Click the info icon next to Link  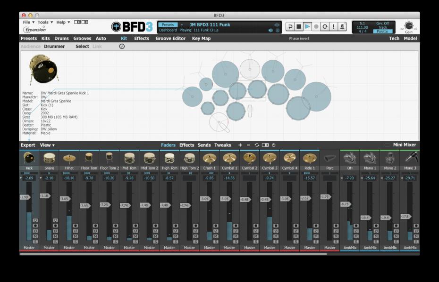[x=122, y=47]
